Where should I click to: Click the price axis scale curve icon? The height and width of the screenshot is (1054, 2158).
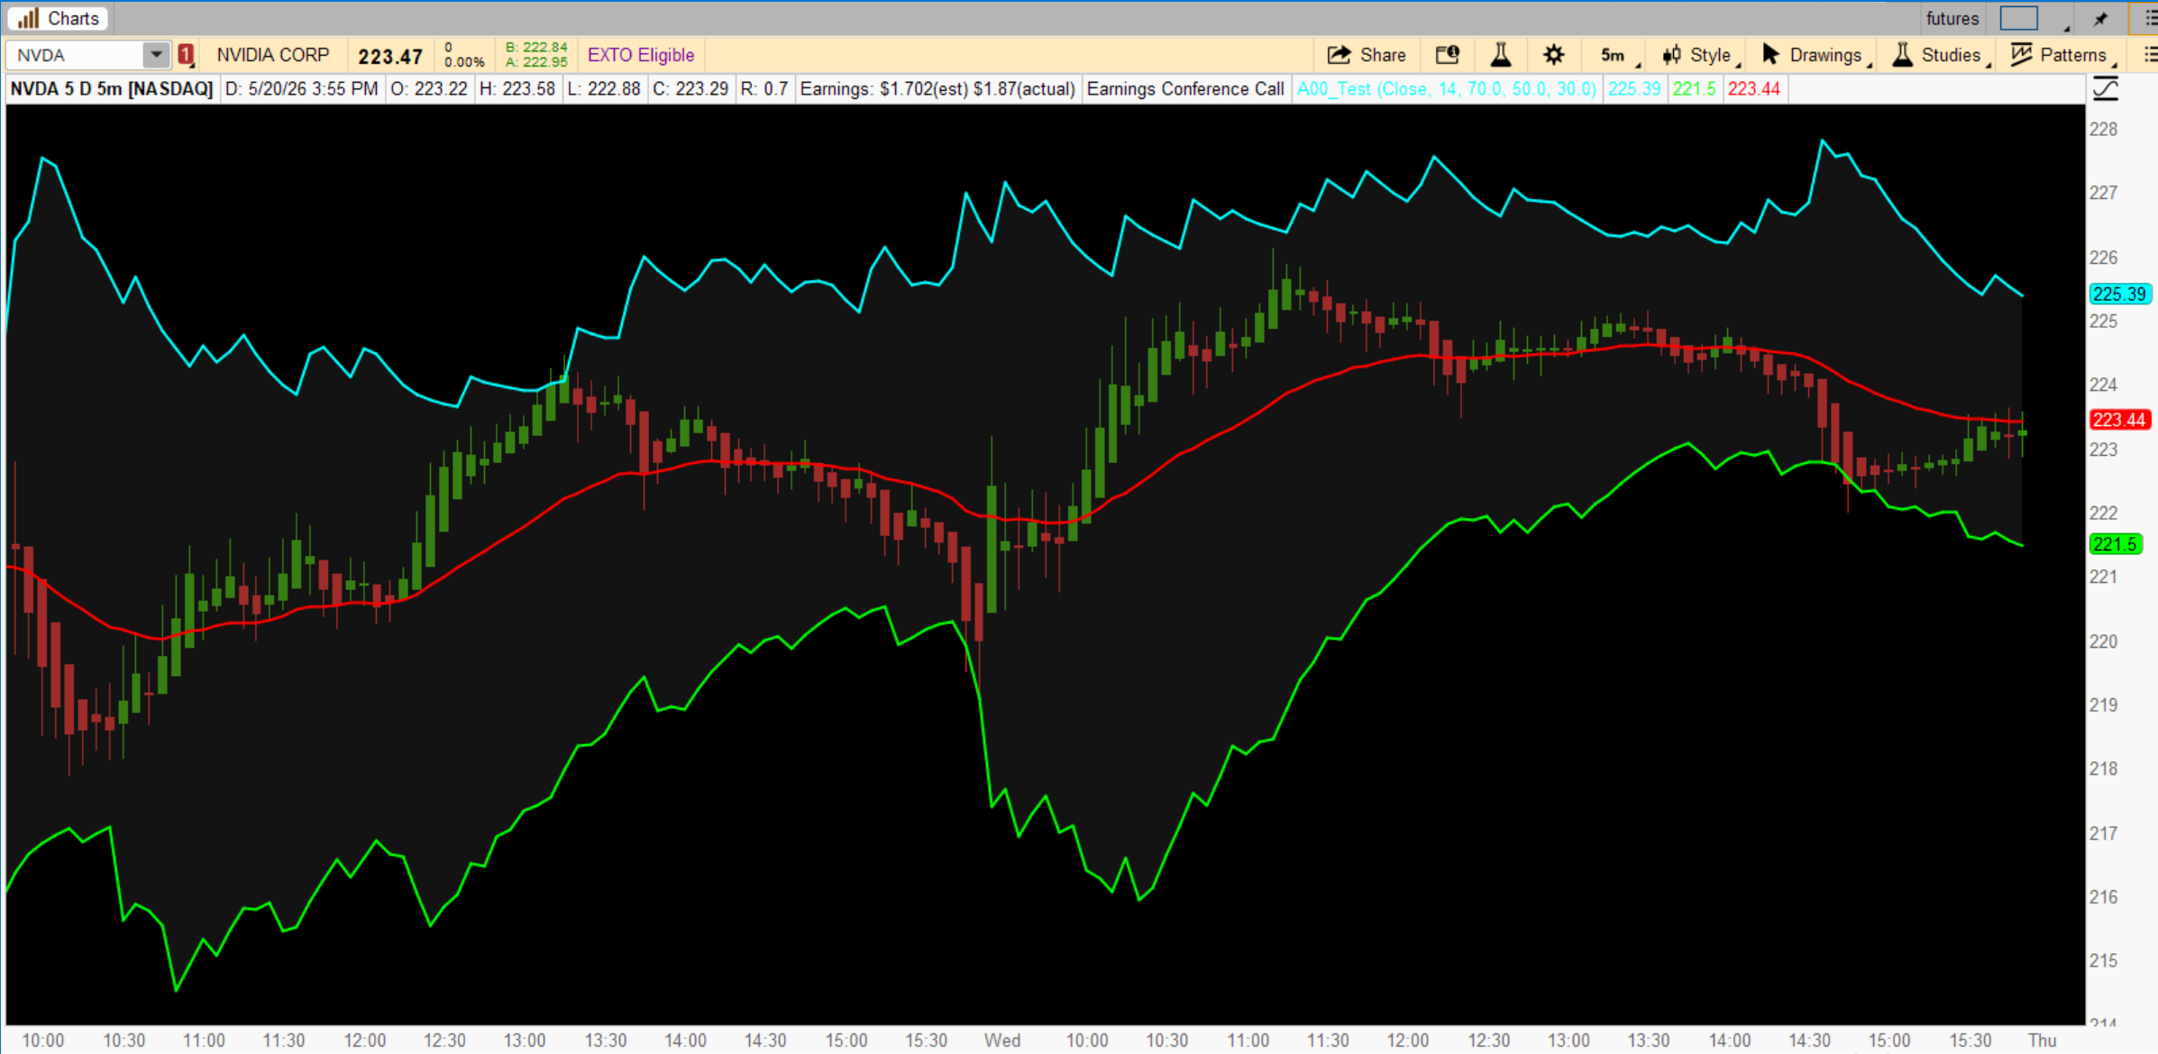(2106, 88)
